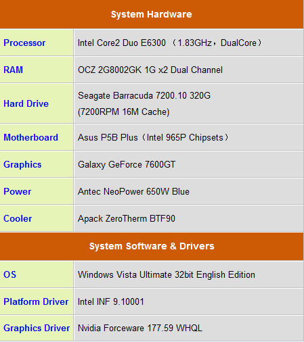Select the RAM label cell
Image resolution: width=304 pixels, height=342 pixels.
coord(37,70)
